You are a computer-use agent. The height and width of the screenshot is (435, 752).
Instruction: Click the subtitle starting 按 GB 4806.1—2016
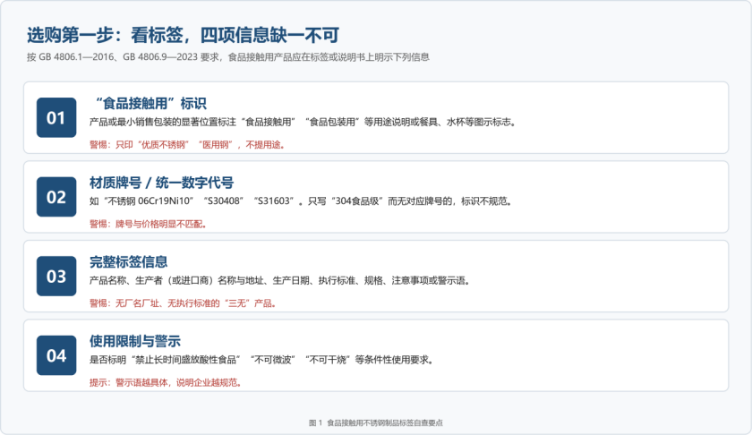tap(227, 57)
